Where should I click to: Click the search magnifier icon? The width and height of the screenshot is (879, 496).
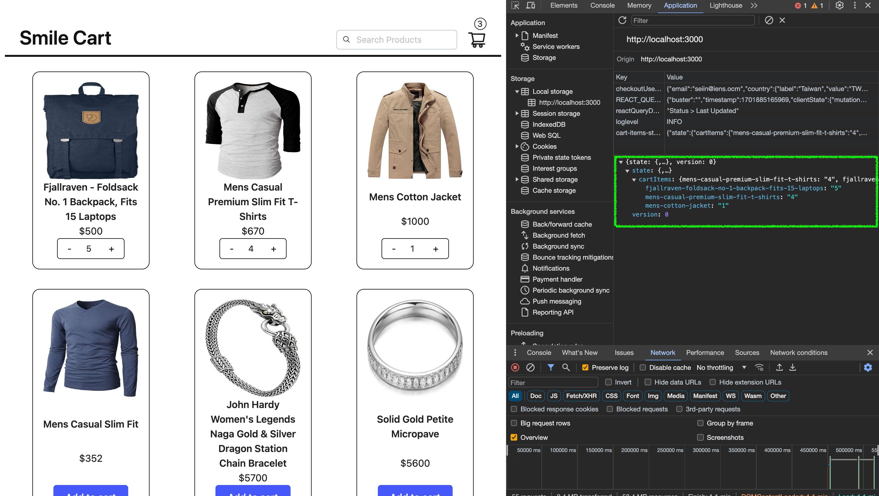point(346,39)
